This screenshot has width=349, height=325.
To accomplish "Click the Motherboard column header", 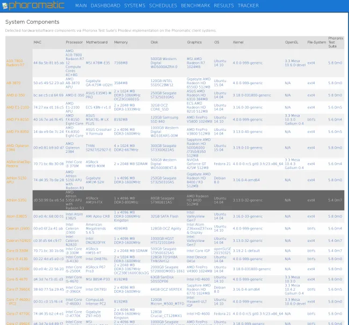I will [x=97, y=42].
